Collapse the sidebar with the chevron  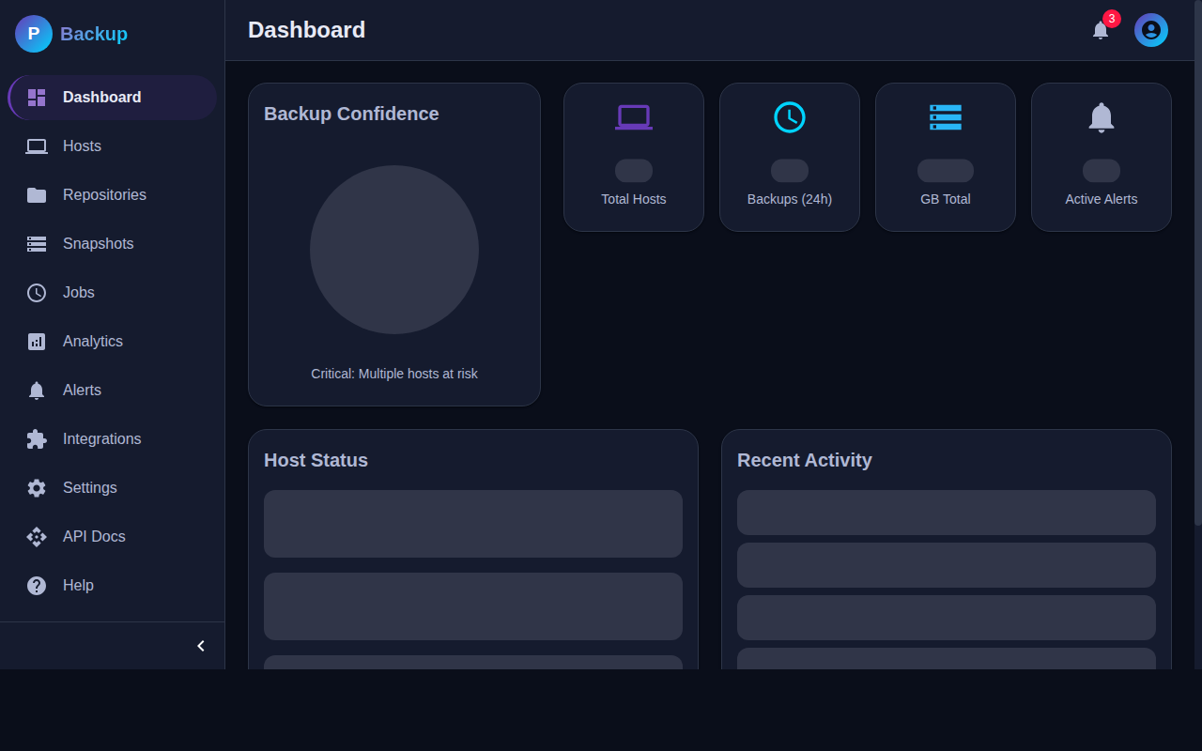200,645
